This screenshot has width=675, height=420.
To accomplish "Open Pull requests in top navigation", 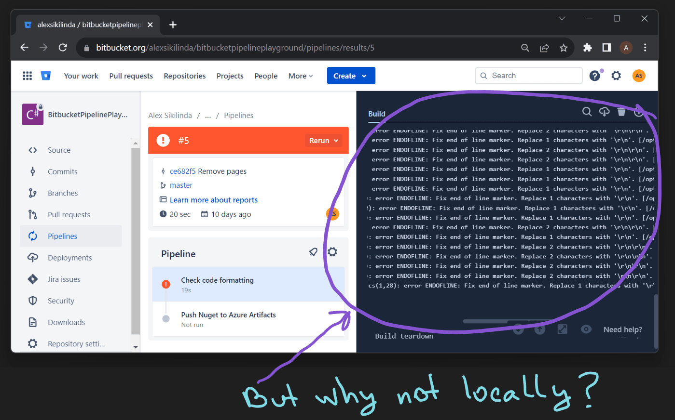I will pos(131,76).
